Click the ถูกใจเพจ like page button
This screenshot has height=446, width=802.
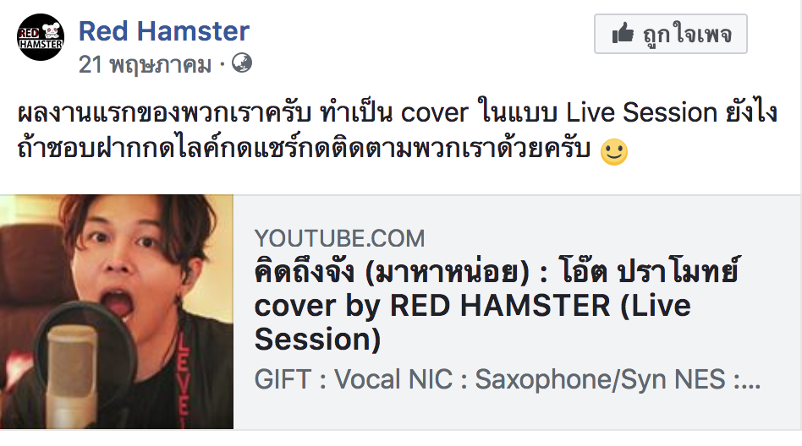coord(671,35)
